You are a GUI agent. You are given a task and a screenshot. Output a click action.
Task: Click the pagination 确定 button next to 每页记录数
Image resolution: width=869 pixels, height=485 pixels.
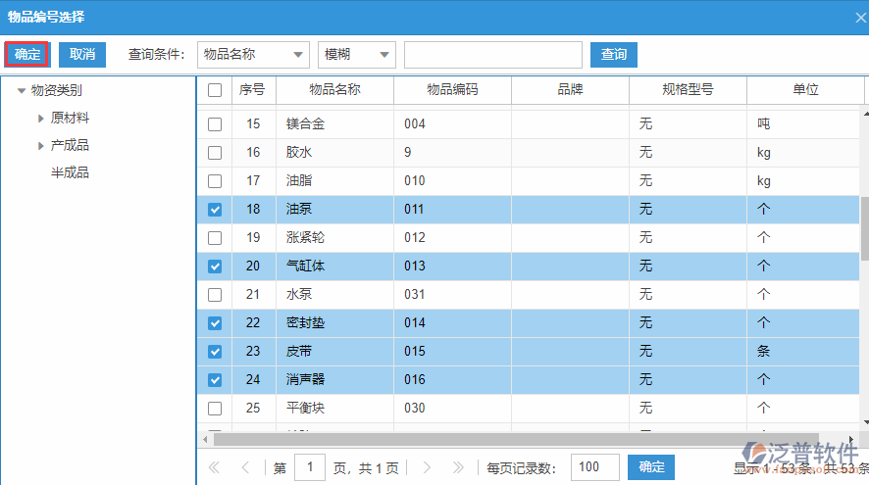tap(650, 467)
